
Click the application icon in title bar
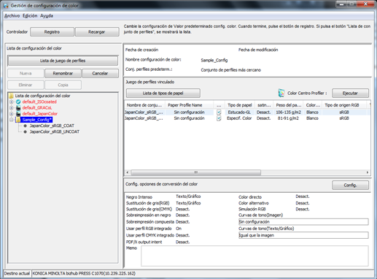point(6,5)
